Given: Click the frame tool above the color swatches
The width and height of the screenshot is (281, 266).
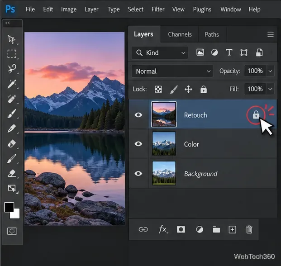Looking at the screenshot, I should click(x=12, y=188).
